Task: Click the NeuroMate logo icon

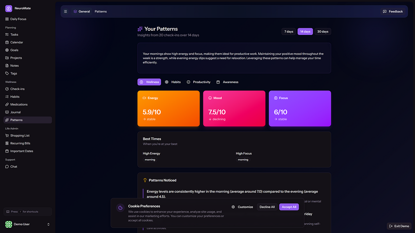Action: (9, 9)
